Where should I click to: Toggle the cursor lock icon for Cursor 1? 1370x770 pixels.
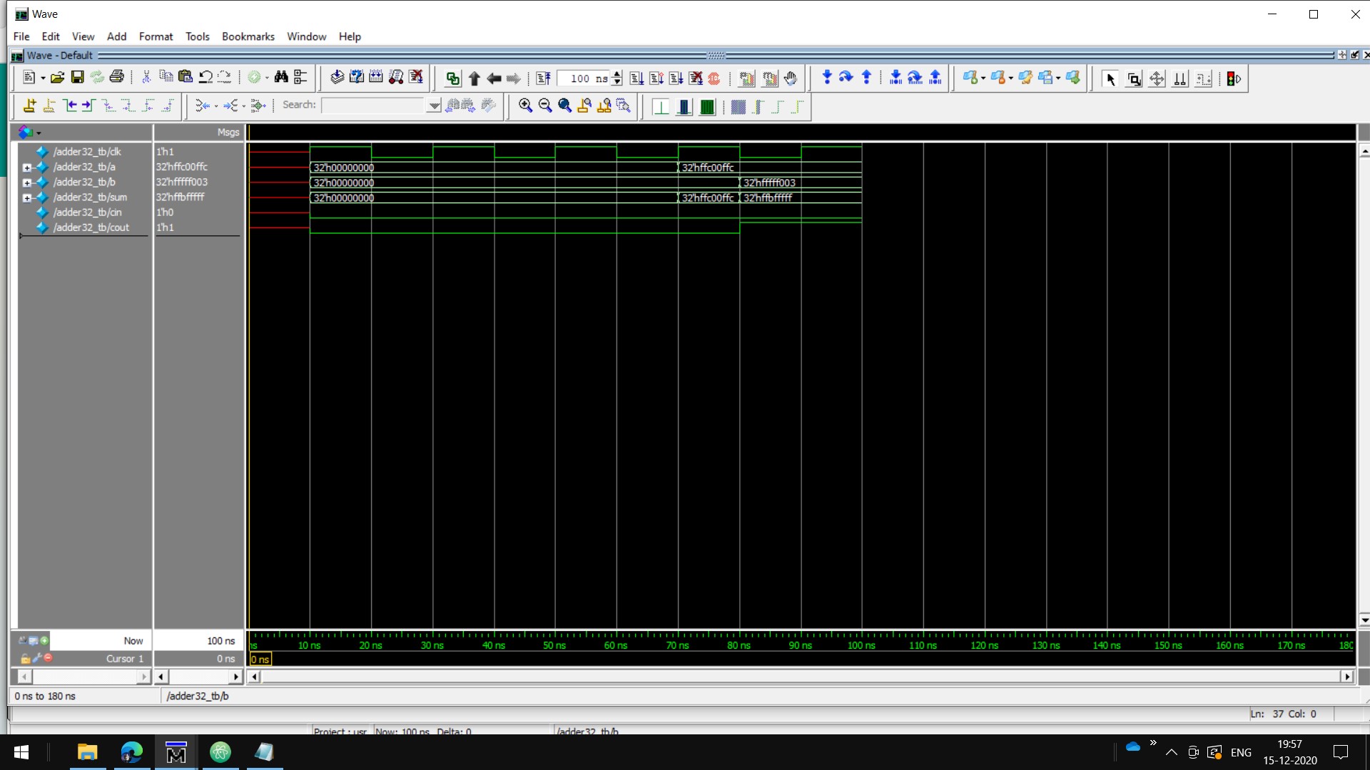click(x=26, y=659)
